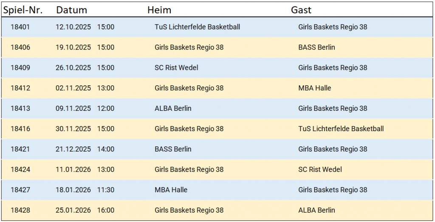Click guest team BASS Berlin
The image size is (435, 222).
316,48
